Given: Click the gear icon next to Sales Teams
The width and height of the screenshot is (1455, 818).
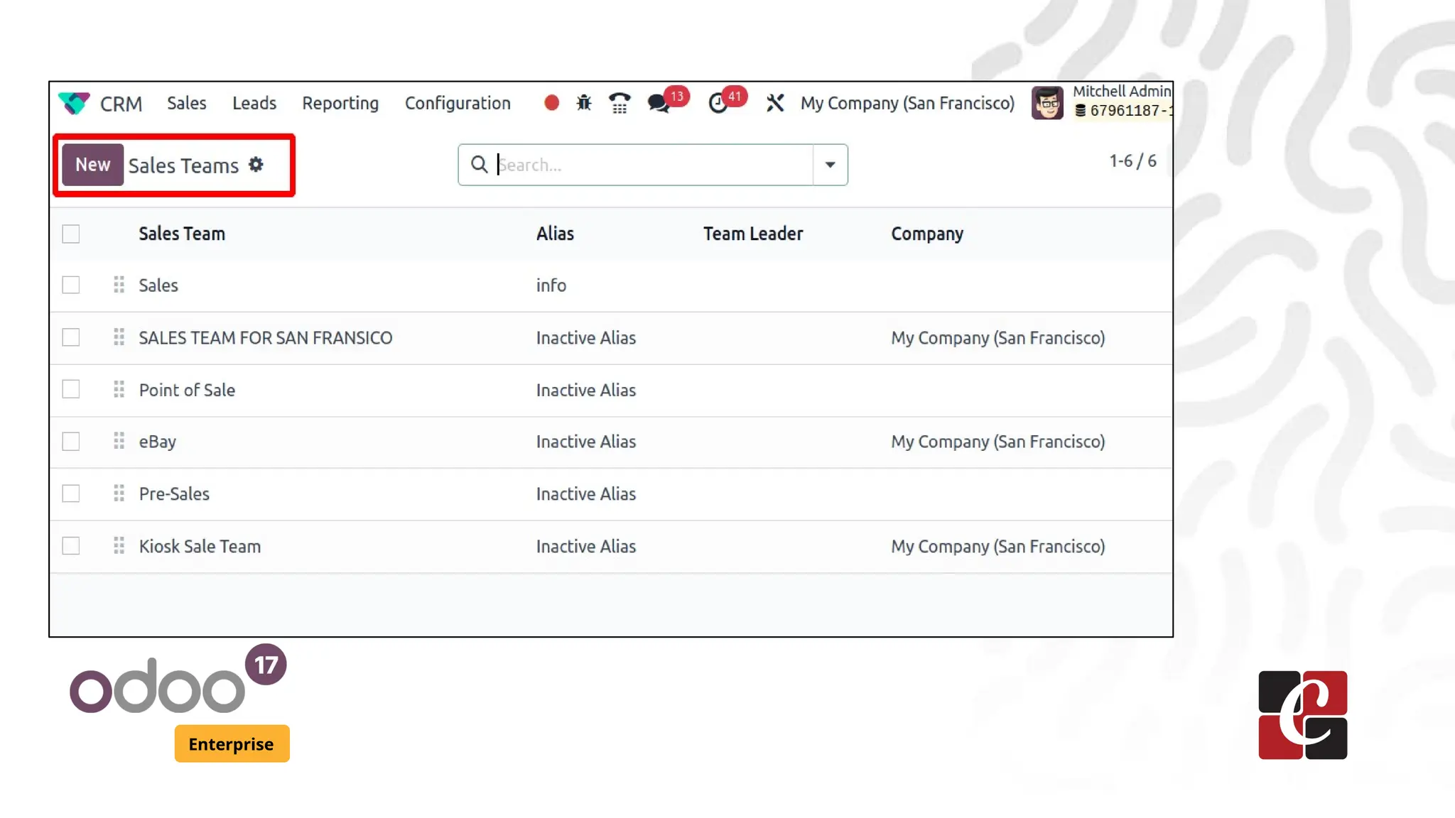Looking at the screenshot, I should pos(256,165).
